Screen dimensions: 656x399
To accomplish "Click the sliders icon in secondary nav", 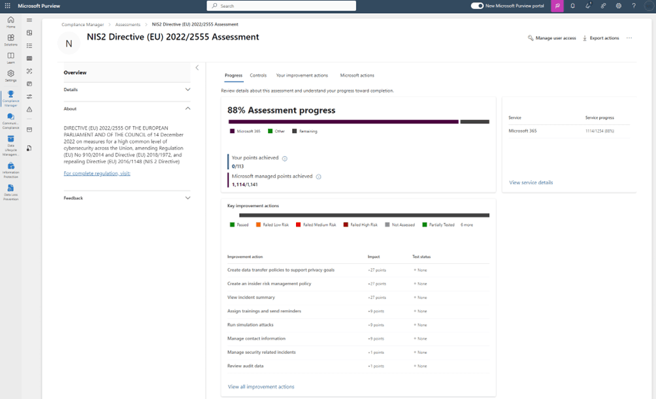I will coord(29,97).
